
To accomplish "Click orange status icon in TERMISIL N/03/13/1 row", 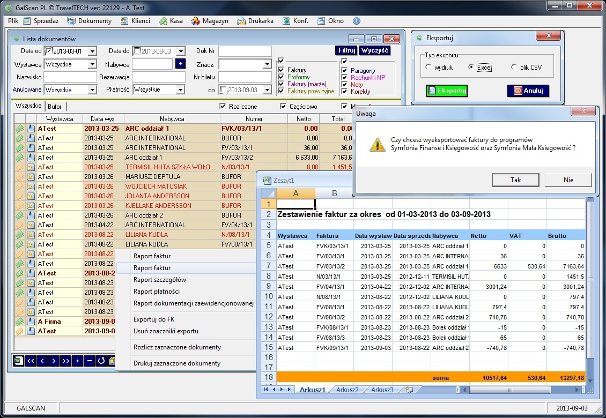I will tap(20, 167).
